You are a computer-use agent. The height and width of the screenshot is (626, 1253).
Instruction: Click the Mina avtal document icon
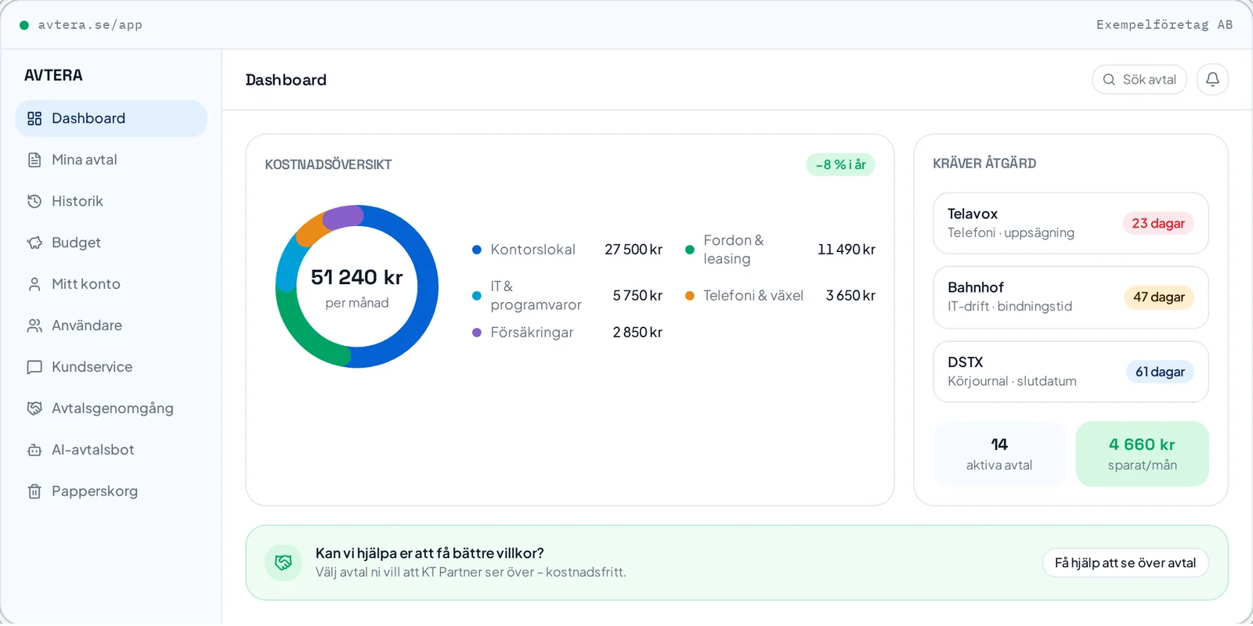coord(34,160)
